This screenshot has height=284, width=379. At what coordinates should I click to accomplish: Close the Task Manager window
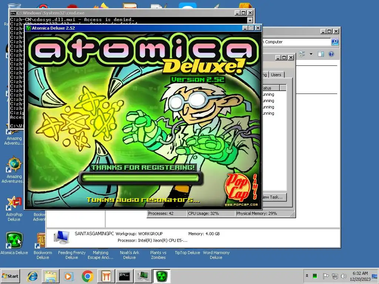coord(291,57)
